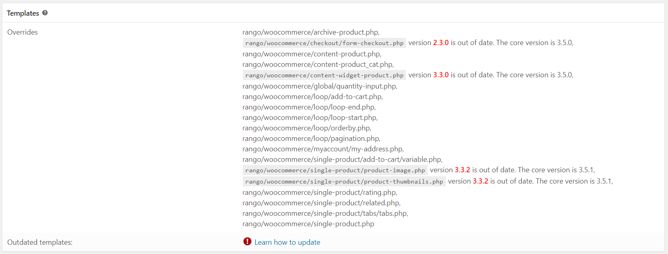
Task: Click loop/pagination.php entry
Action: [311, 138]
